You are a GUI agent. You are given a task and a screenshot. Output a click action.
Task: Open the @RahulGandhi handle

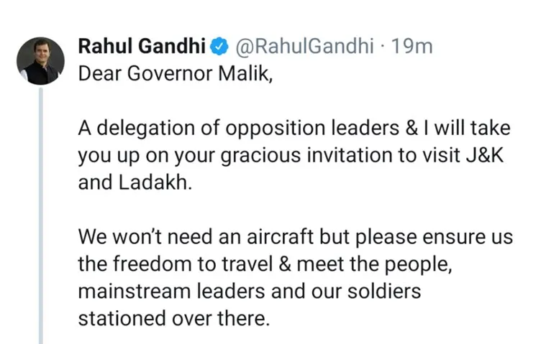(x=304, y=46)
